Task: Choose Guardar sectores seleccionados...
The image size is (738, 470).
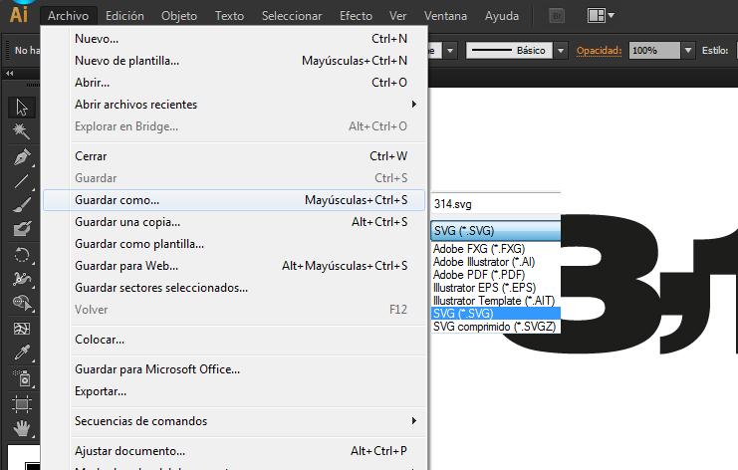Action: [x=234, y=288]
